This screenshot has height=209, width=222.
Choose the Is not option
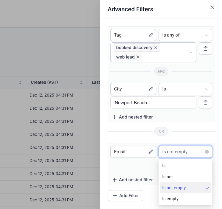click(185, 177)
